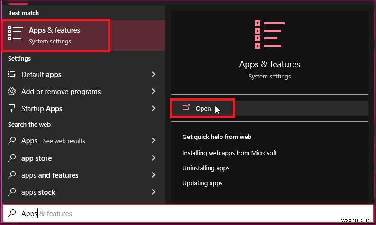Expand the Add or remove programs chevron
Screen dimensions: 376x225
(x=154, y=91)
